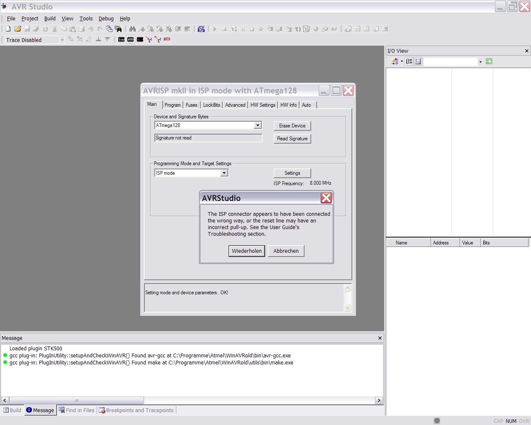
Task: Switch to the Advanced tab
Action: [x=235, y=105]
